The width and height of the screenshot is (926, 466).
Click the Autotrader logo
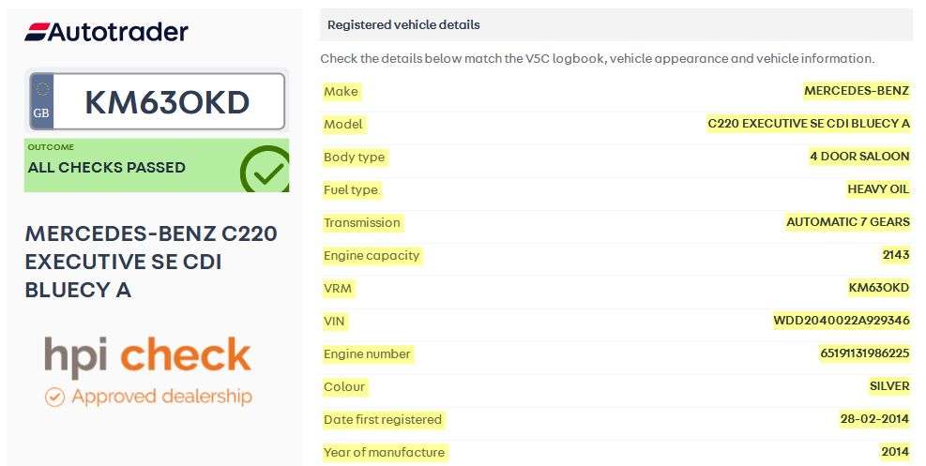tap(106, 32)
